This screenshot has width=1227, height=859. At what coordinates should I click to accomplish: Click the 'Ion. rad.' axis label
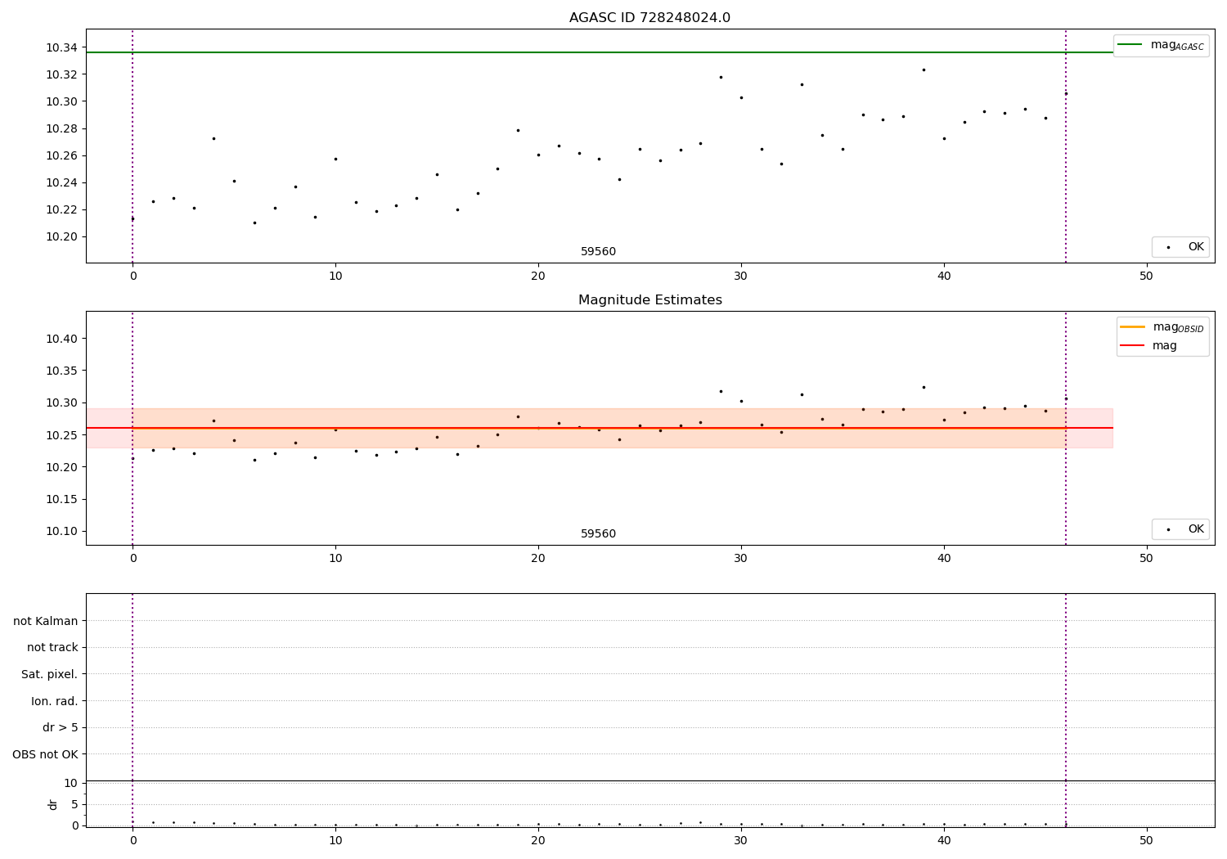coord(55,701)
